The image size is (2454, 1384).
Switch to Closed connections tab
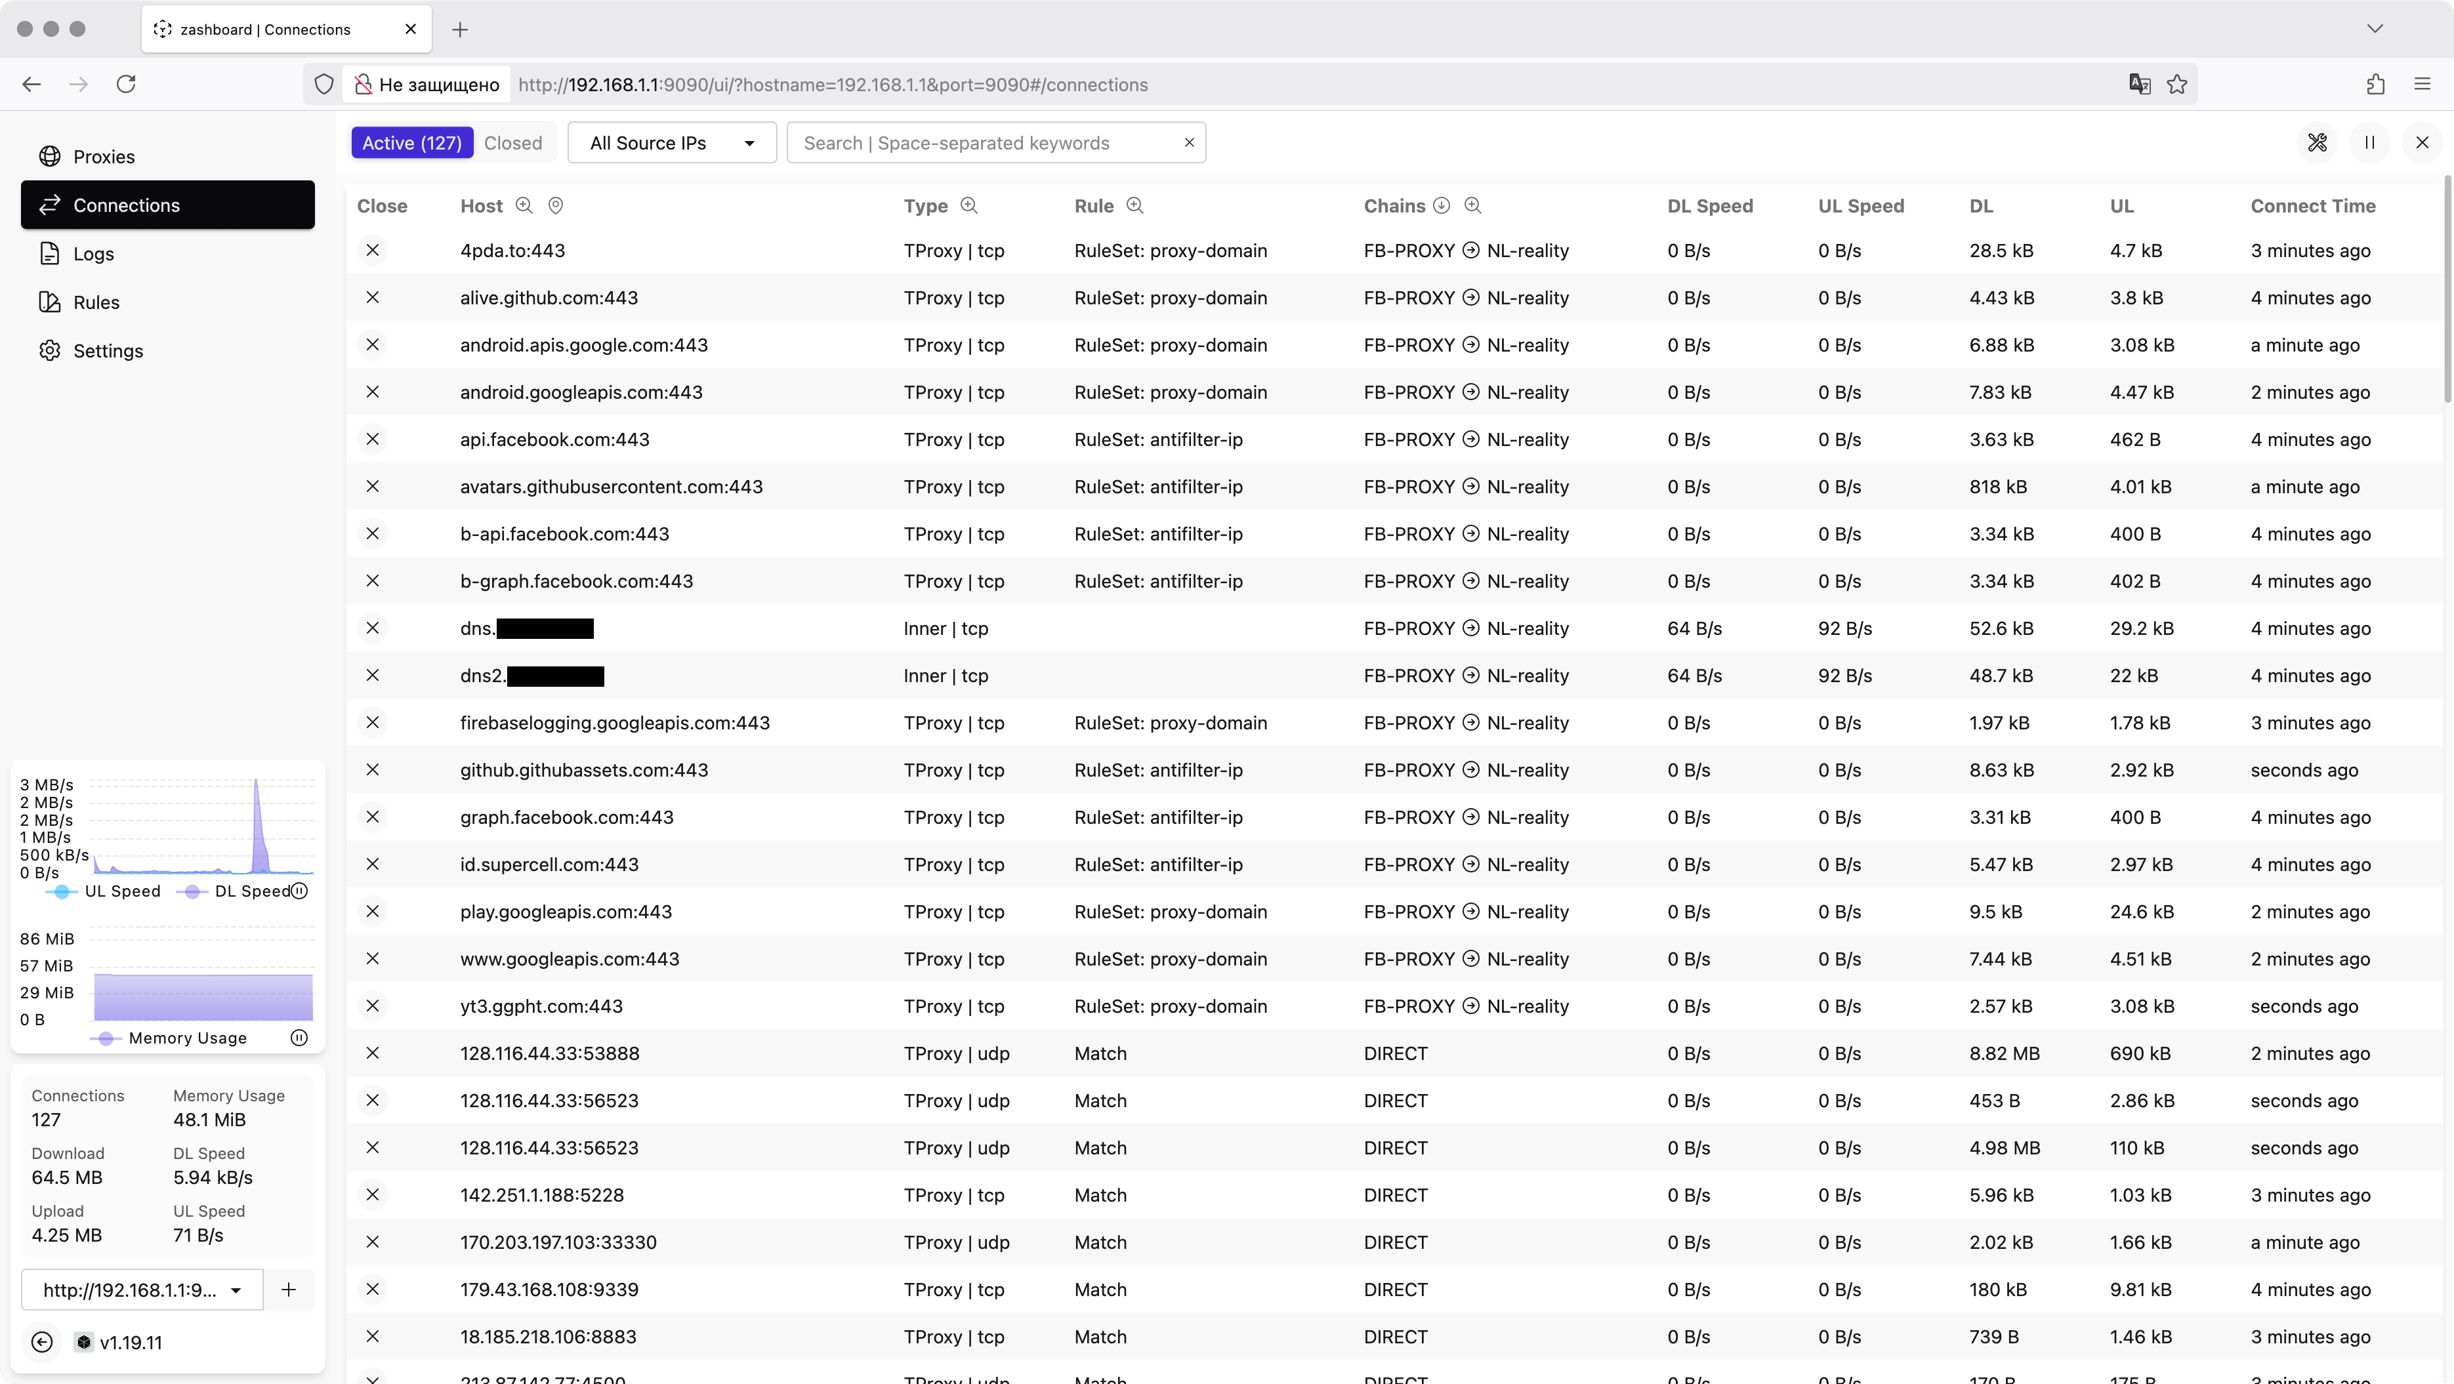click(x=512, y=143)
